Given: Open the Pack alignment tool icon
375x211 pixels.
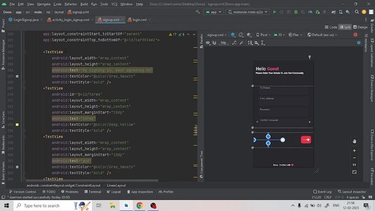Looking at the screenshot, I should [x=250, y=43].
